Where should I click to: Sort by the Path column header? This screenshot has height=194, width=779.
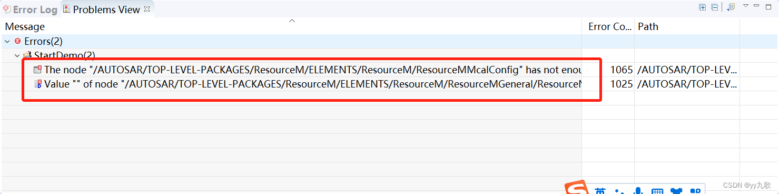click(687, 26)
